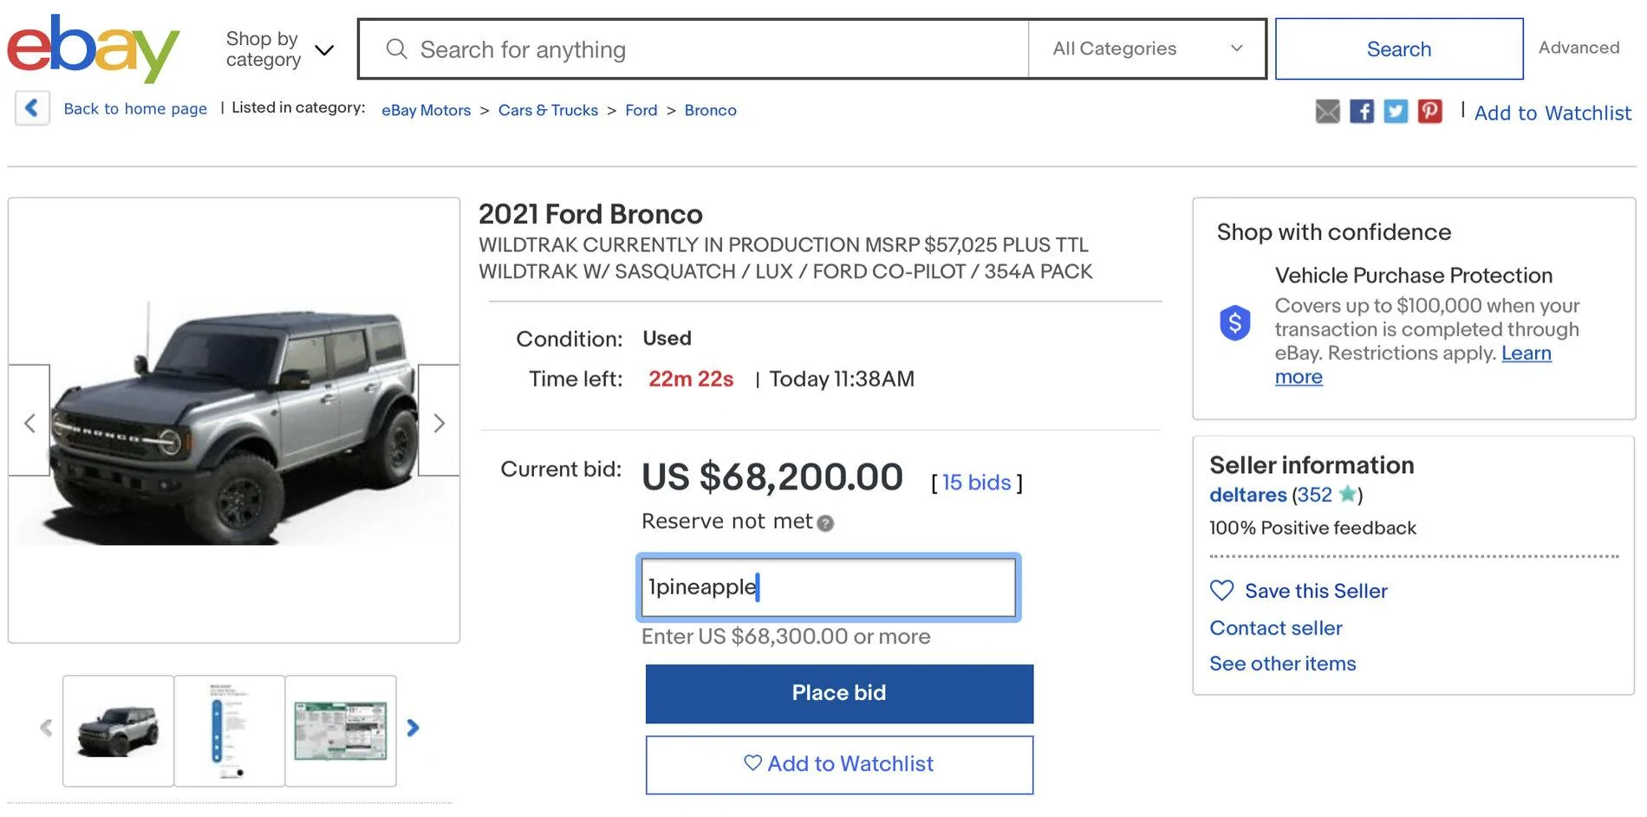Click the Save this Seller heart icon

coord(1221,590)
